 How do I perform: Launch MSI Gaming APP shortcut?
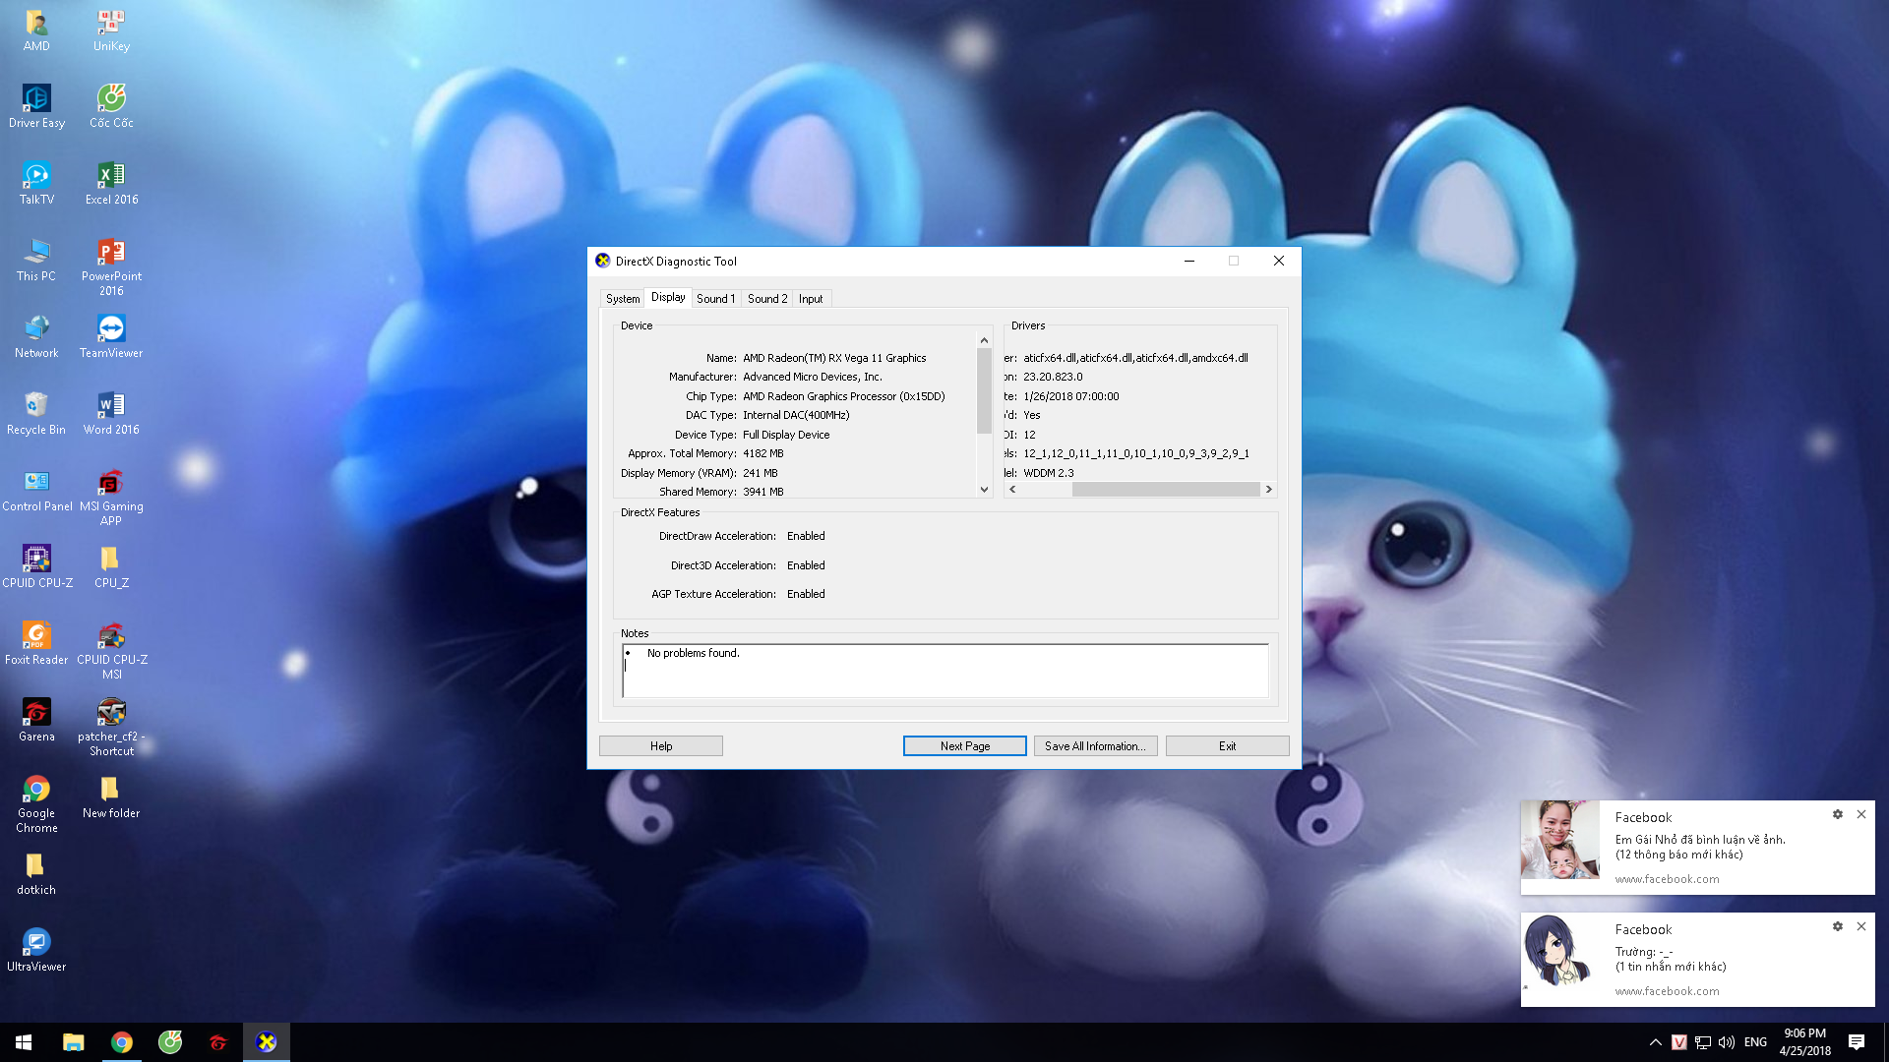[111, 497]
